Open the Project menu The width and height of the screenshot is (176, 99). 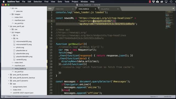[x=75, y=2]
